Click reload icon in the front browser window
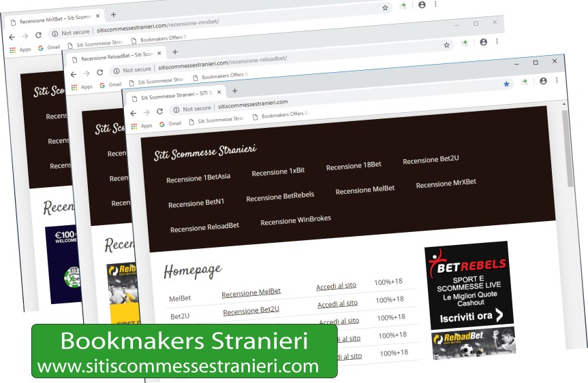Screen dimensions: 588x383 pyautogui.click(x=159, y=111)
